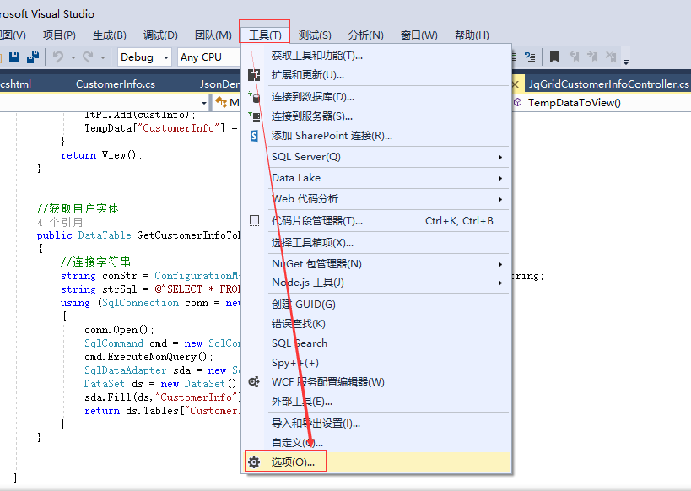
Task: Open the 团队(M) menu
Action: [213, 35]
